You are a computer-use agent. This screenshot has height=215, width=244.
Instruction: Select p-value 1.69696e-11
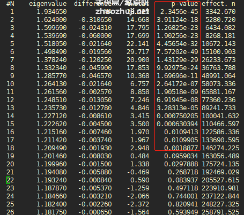(x=178, y=76)
